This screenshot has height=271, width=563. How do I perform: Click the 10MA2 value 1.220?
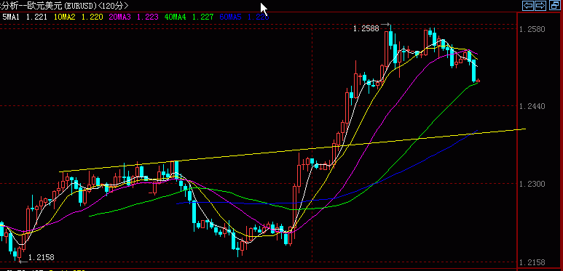click(92, 17)
